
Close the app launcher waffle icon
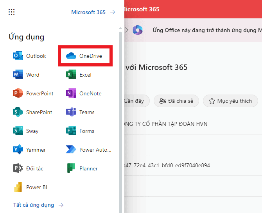(11, 12)
